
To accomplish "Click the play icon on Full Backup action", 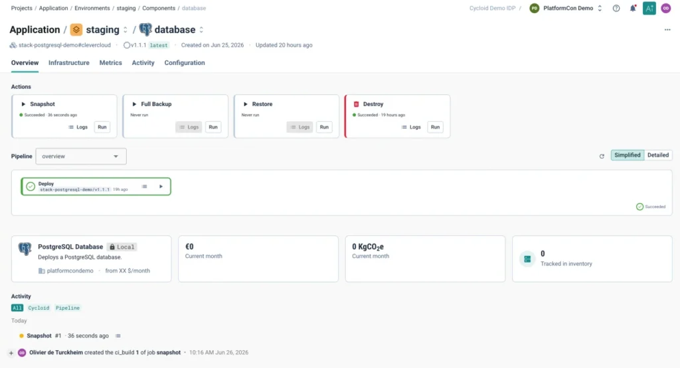I will pyautogui.click(x=134, y=104).
